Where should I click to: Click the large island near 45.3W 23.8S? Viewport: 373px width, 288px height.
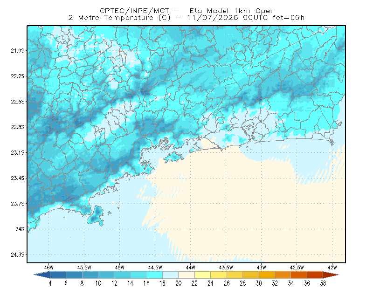click(x=96, y=216)
